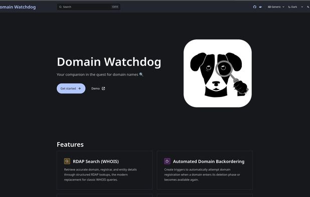The width and height of the screenshot is (310, 197).
Task: Go to Domain Watchdog home title
Action: tap(18, 7)
